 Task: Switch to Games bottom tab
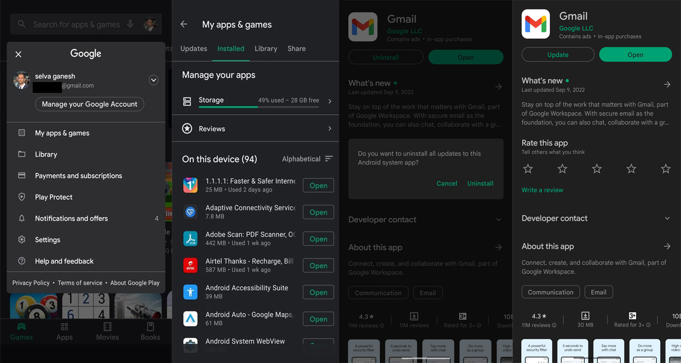pyautogui.click(x=21, y=331)
